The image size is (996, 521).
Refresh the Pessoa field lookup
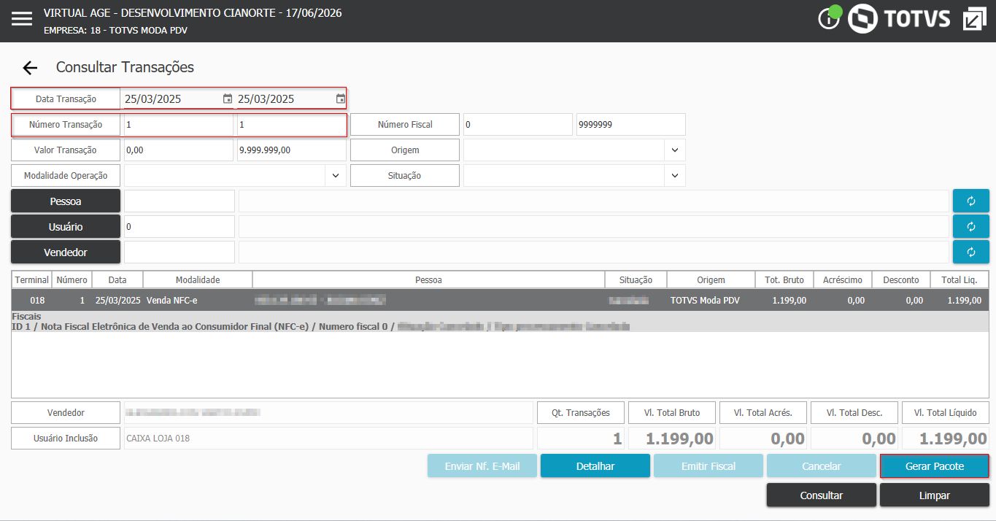pos(971,201)
